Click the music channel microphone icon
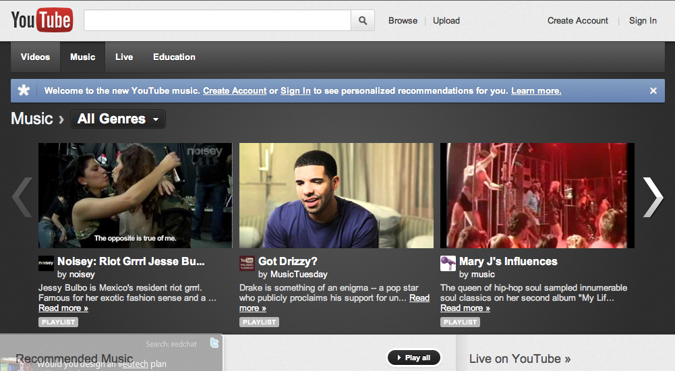Viewport: 675px width, 371px height. click(x=448, y=263)
